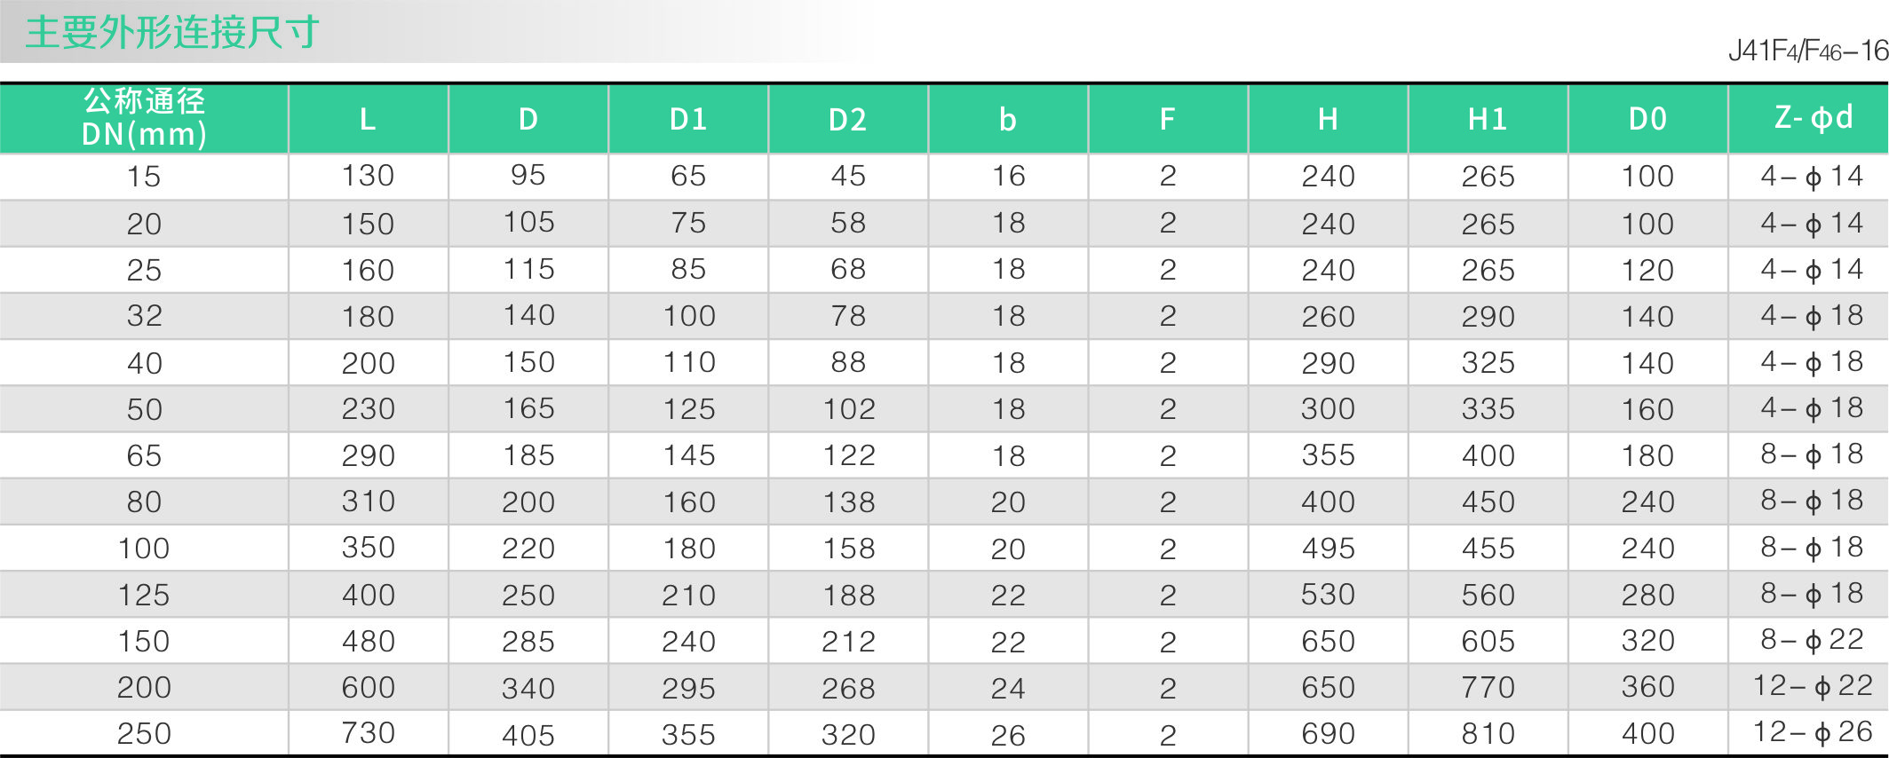This screenshot has height=758, width=1889.
Task: Select the D0 column header
Action: pyautogui.click(x=1647, y=119)
